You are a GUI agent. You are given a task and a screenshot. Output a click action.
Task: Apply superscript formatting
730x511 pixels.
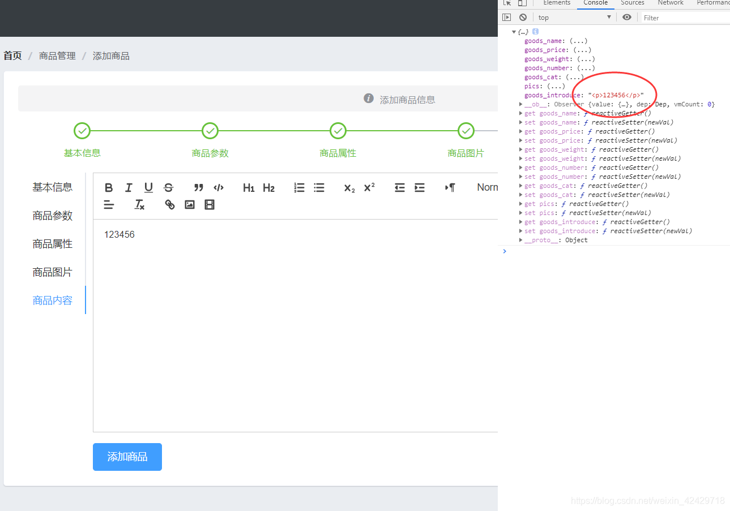[x=369, y=188]
